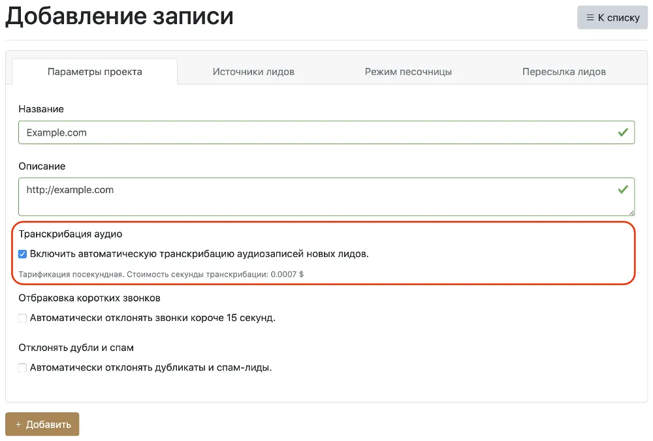The height and width of the screenshot is (441, 653).
Task: Click the Описание field label
Action: click(x=42, y=166)
